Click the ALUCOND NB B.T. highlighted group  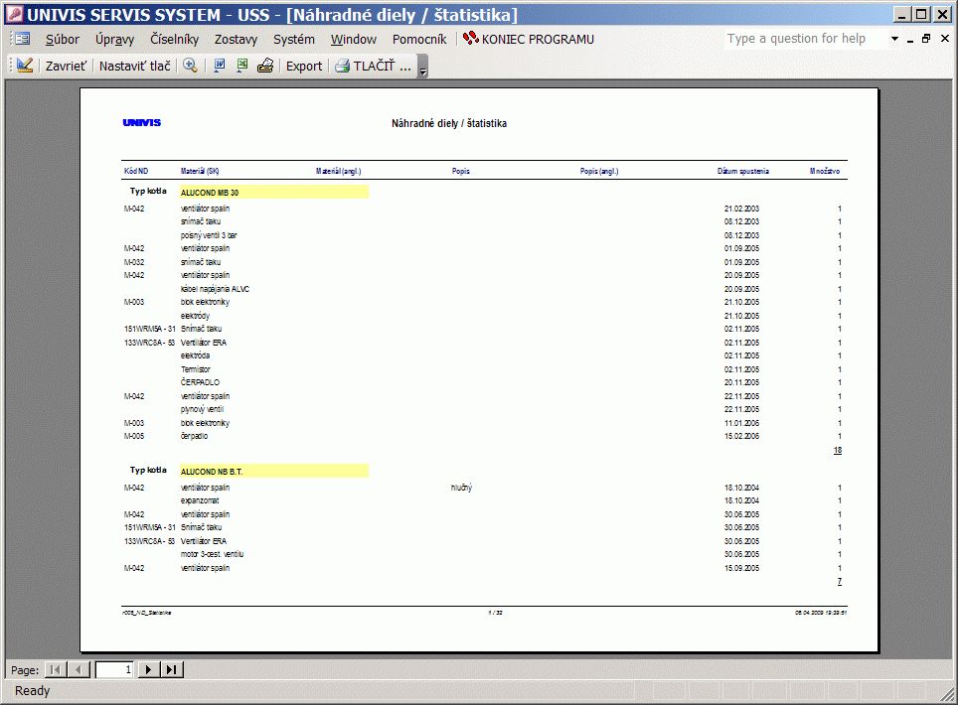click(274, 472)
